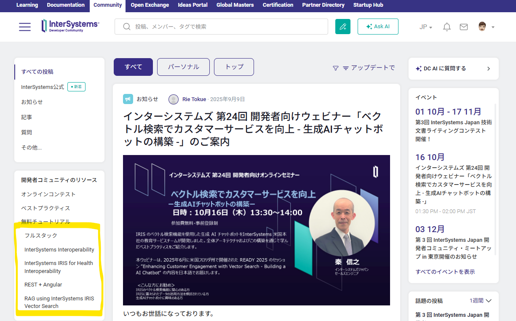Switch to the トップ tab
Viewport: 516px width, 321px height.
tap(234, 67)
